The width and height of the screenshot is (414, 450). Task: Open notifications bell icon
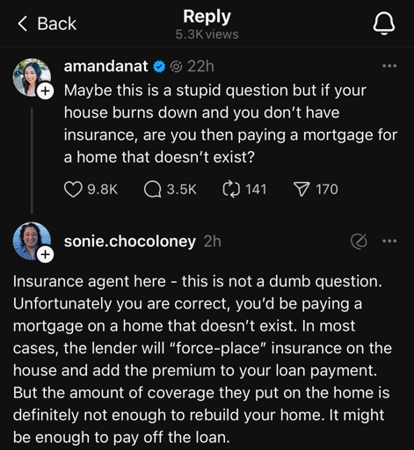(384, 24)
